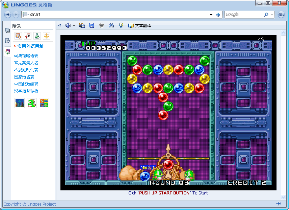Maximize the Lingoes window
This screenshot has width=289, height=210.
268,3
